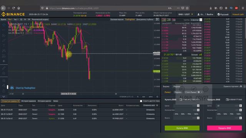The height and width of the screenshot is (138, 246).
Task: Select the ruler measure tool
Action: pos(4,68)
